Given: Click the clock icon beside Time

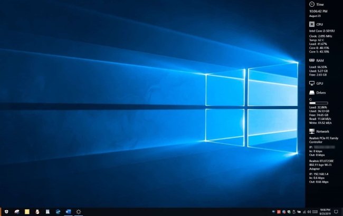Looking at the screenshot, I should [x=312, y=4].
